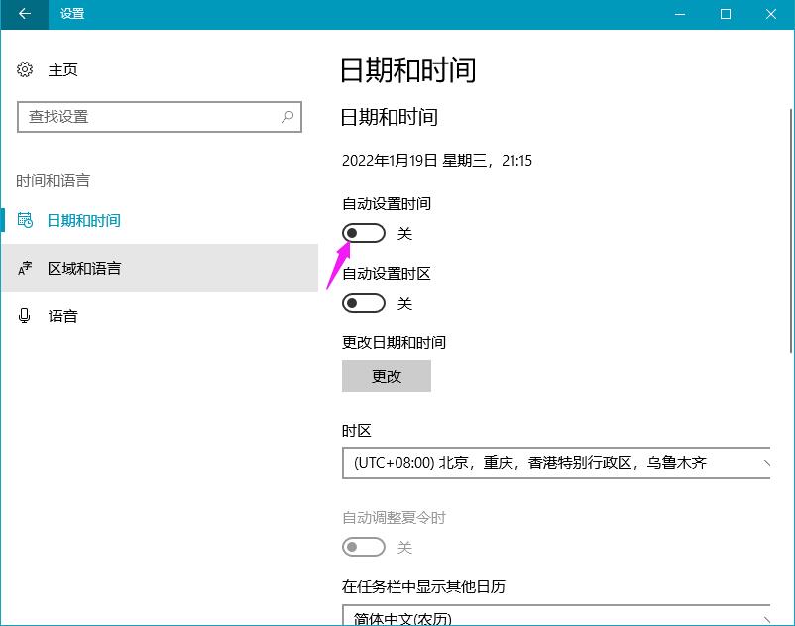
Task: Click the language character icon beside 区域和语言
Action: coord(25,268)
